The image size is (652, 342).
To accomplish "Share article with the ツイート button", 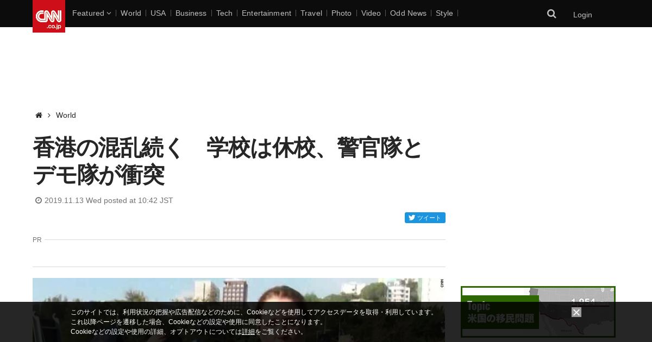I will click(425, 218).
